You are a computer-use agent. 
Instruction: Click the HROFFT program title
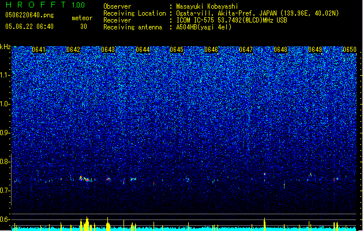point(36,5)
